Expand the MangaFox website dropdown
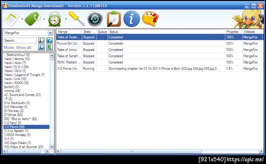Screen dimensions: 266x164 (x=50, y=33)
